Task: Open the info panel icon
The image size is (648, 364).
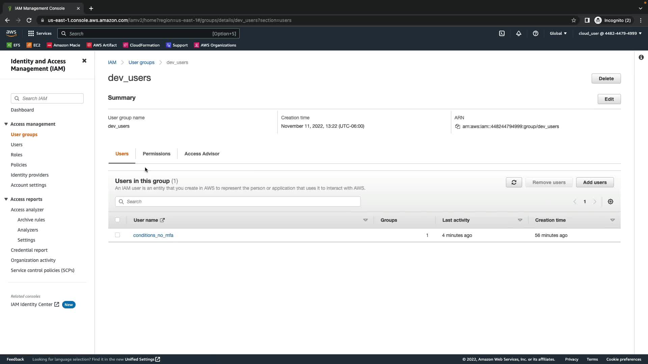Action: 641,57
